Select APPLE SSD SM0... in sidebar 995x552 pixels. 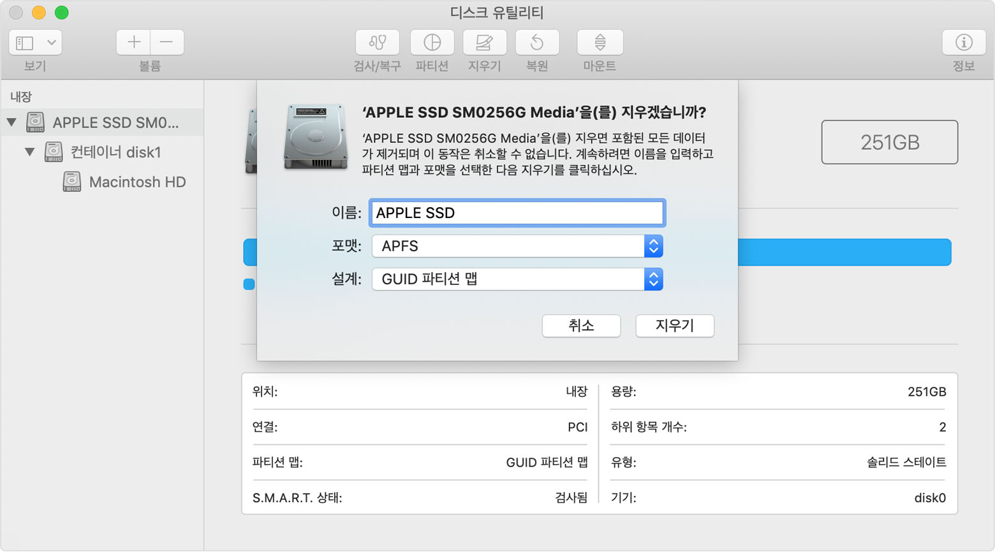(x=102, y=122)
